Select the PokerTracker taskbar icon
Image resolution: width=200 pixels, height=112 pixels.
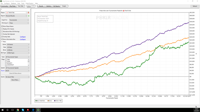pyautogui.click(x=38, y=110)
